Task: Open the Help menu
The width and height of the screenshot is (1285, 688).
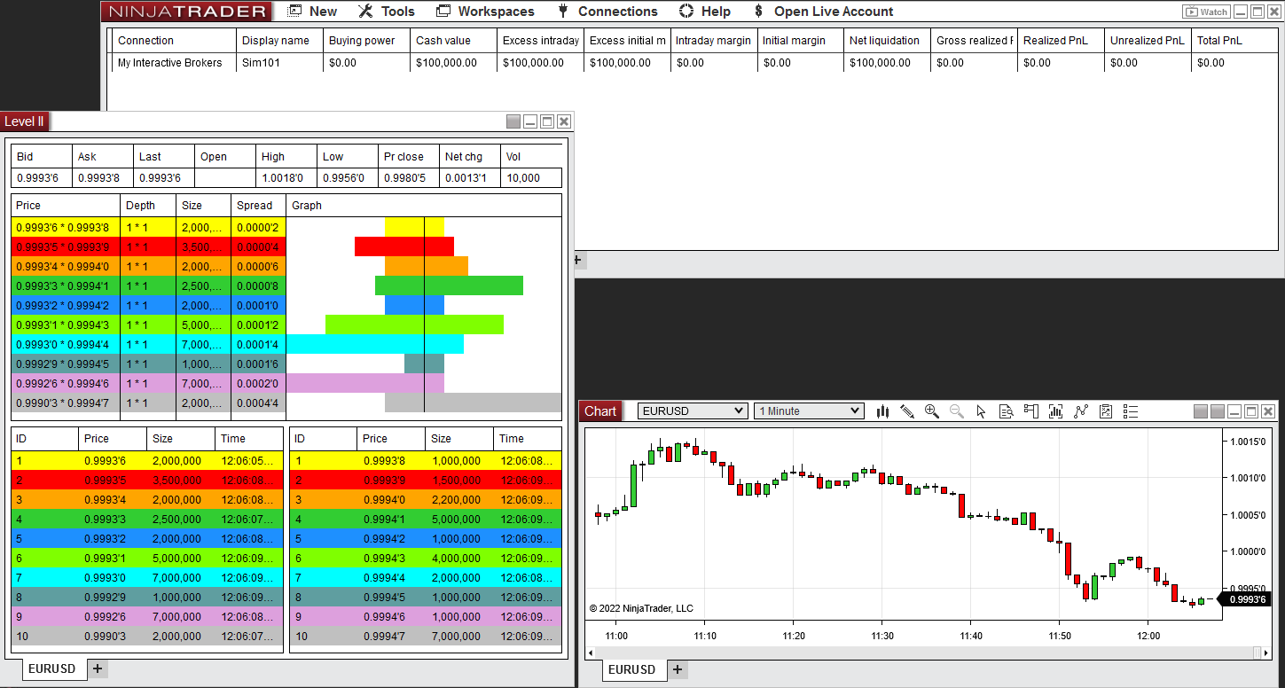Action: [705, 12]
